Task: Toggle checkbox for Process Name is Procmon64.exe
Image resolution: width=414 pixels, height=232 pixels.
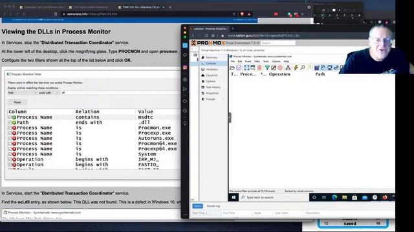Action: pyautogui.click(x=10, y=144)
